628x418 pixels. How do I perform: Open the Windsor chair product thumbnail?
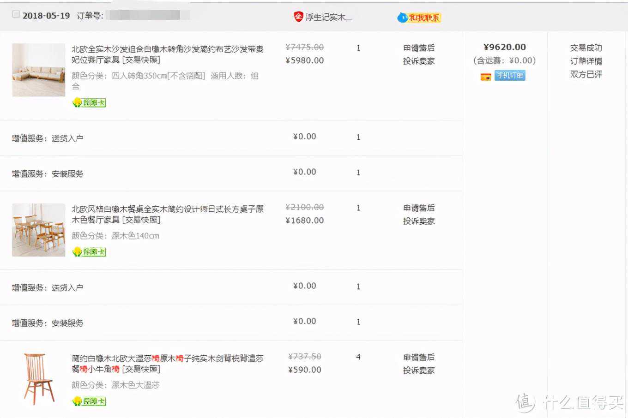[39, 379]
